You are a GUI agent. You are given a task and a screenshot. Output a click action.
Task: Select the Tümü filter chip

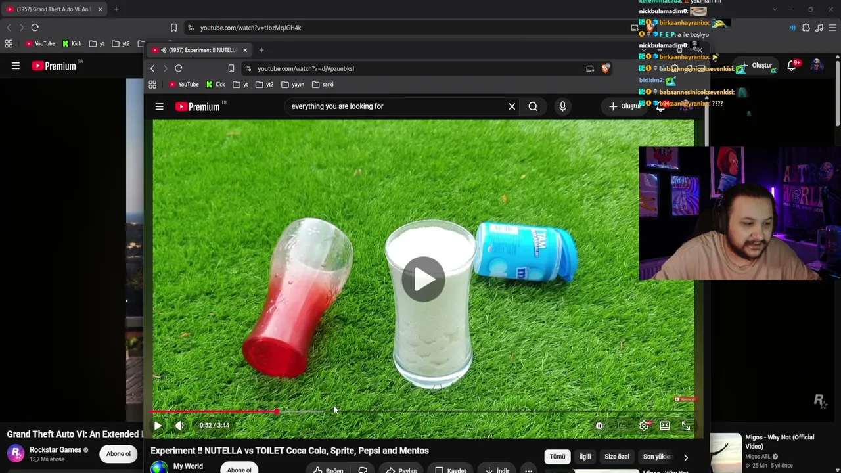(557, 457)
